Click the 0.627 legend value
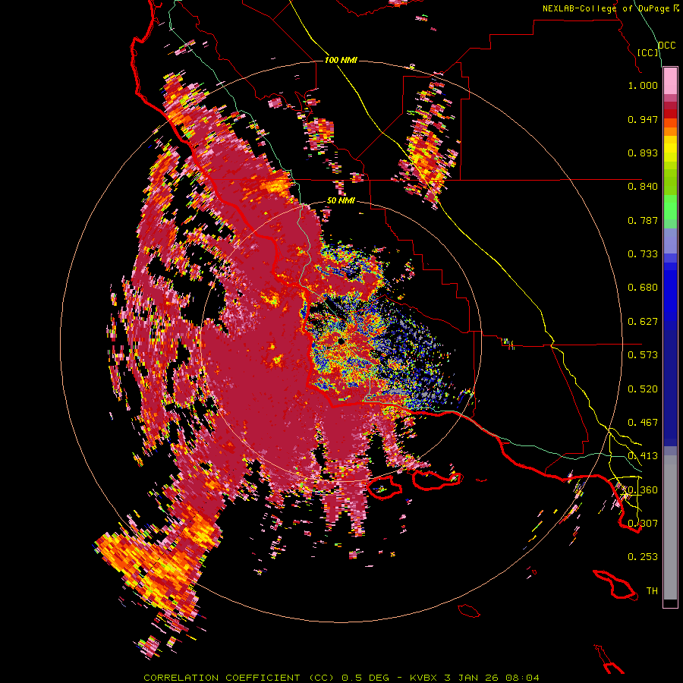 click(x=643, y=322)
